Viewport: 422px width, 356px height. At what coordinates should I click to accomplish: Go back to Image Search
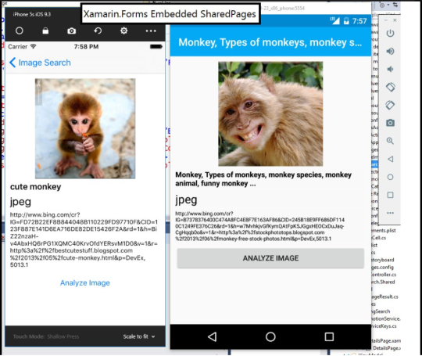click(40, 63)
